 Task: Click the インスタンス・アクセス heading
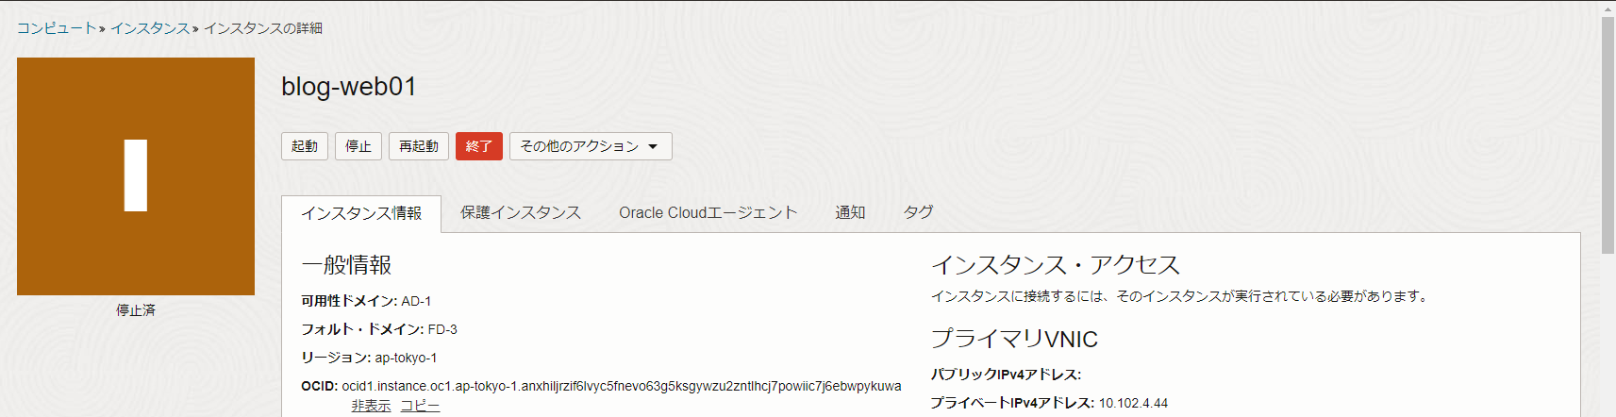[1056, 265]
